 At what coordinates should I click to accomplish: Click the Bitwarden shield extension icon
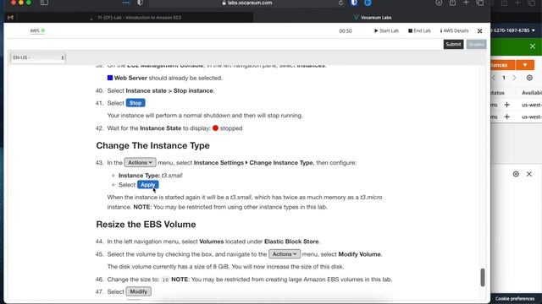pos(354,3)
